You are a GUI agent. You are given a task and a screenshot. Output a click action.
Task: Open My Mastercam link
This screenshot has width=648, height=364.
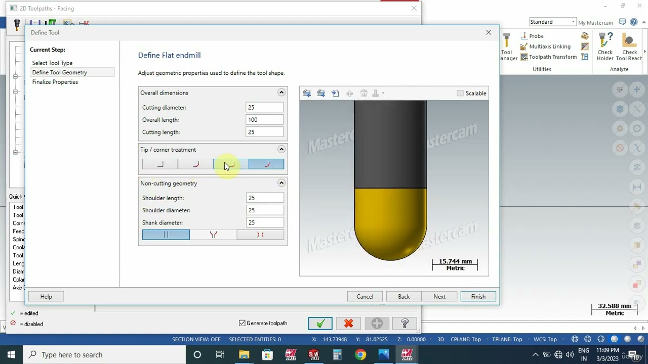[x=595, y=22]
